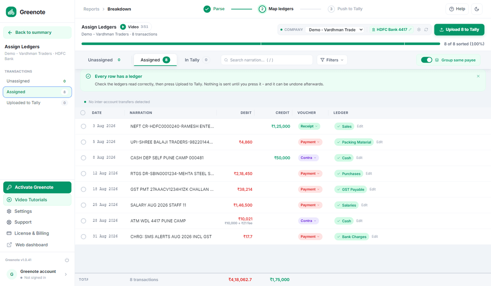Open the Help button
This screenshot has height=286, width=491.
[457, 9]
